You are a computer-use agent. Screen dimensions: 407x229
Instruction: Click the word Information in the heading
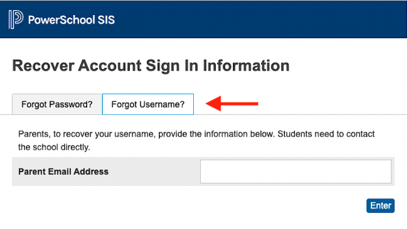[x=246, y=66]
